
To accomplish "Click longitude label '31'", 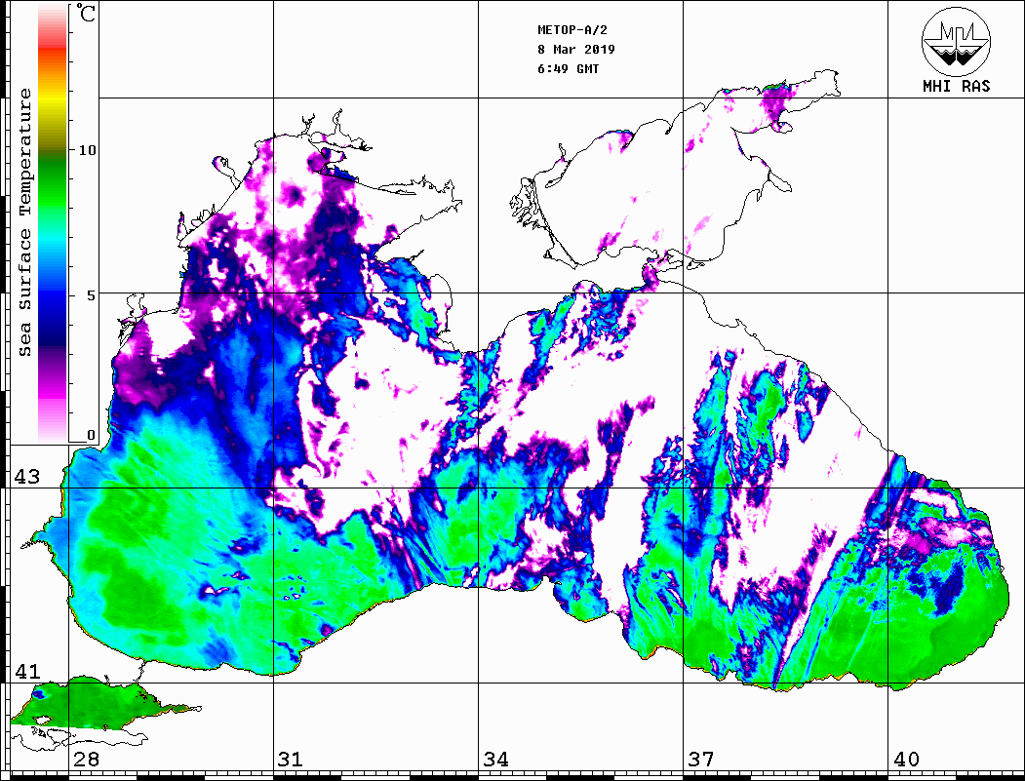I will (x=291, y=760).
